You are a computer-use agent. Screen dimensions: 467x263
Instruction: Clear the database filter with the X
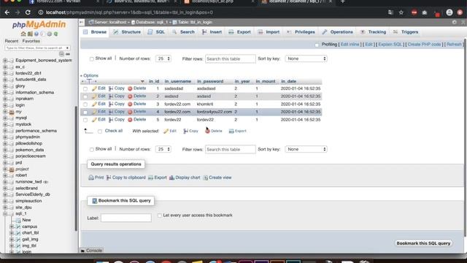68,47
